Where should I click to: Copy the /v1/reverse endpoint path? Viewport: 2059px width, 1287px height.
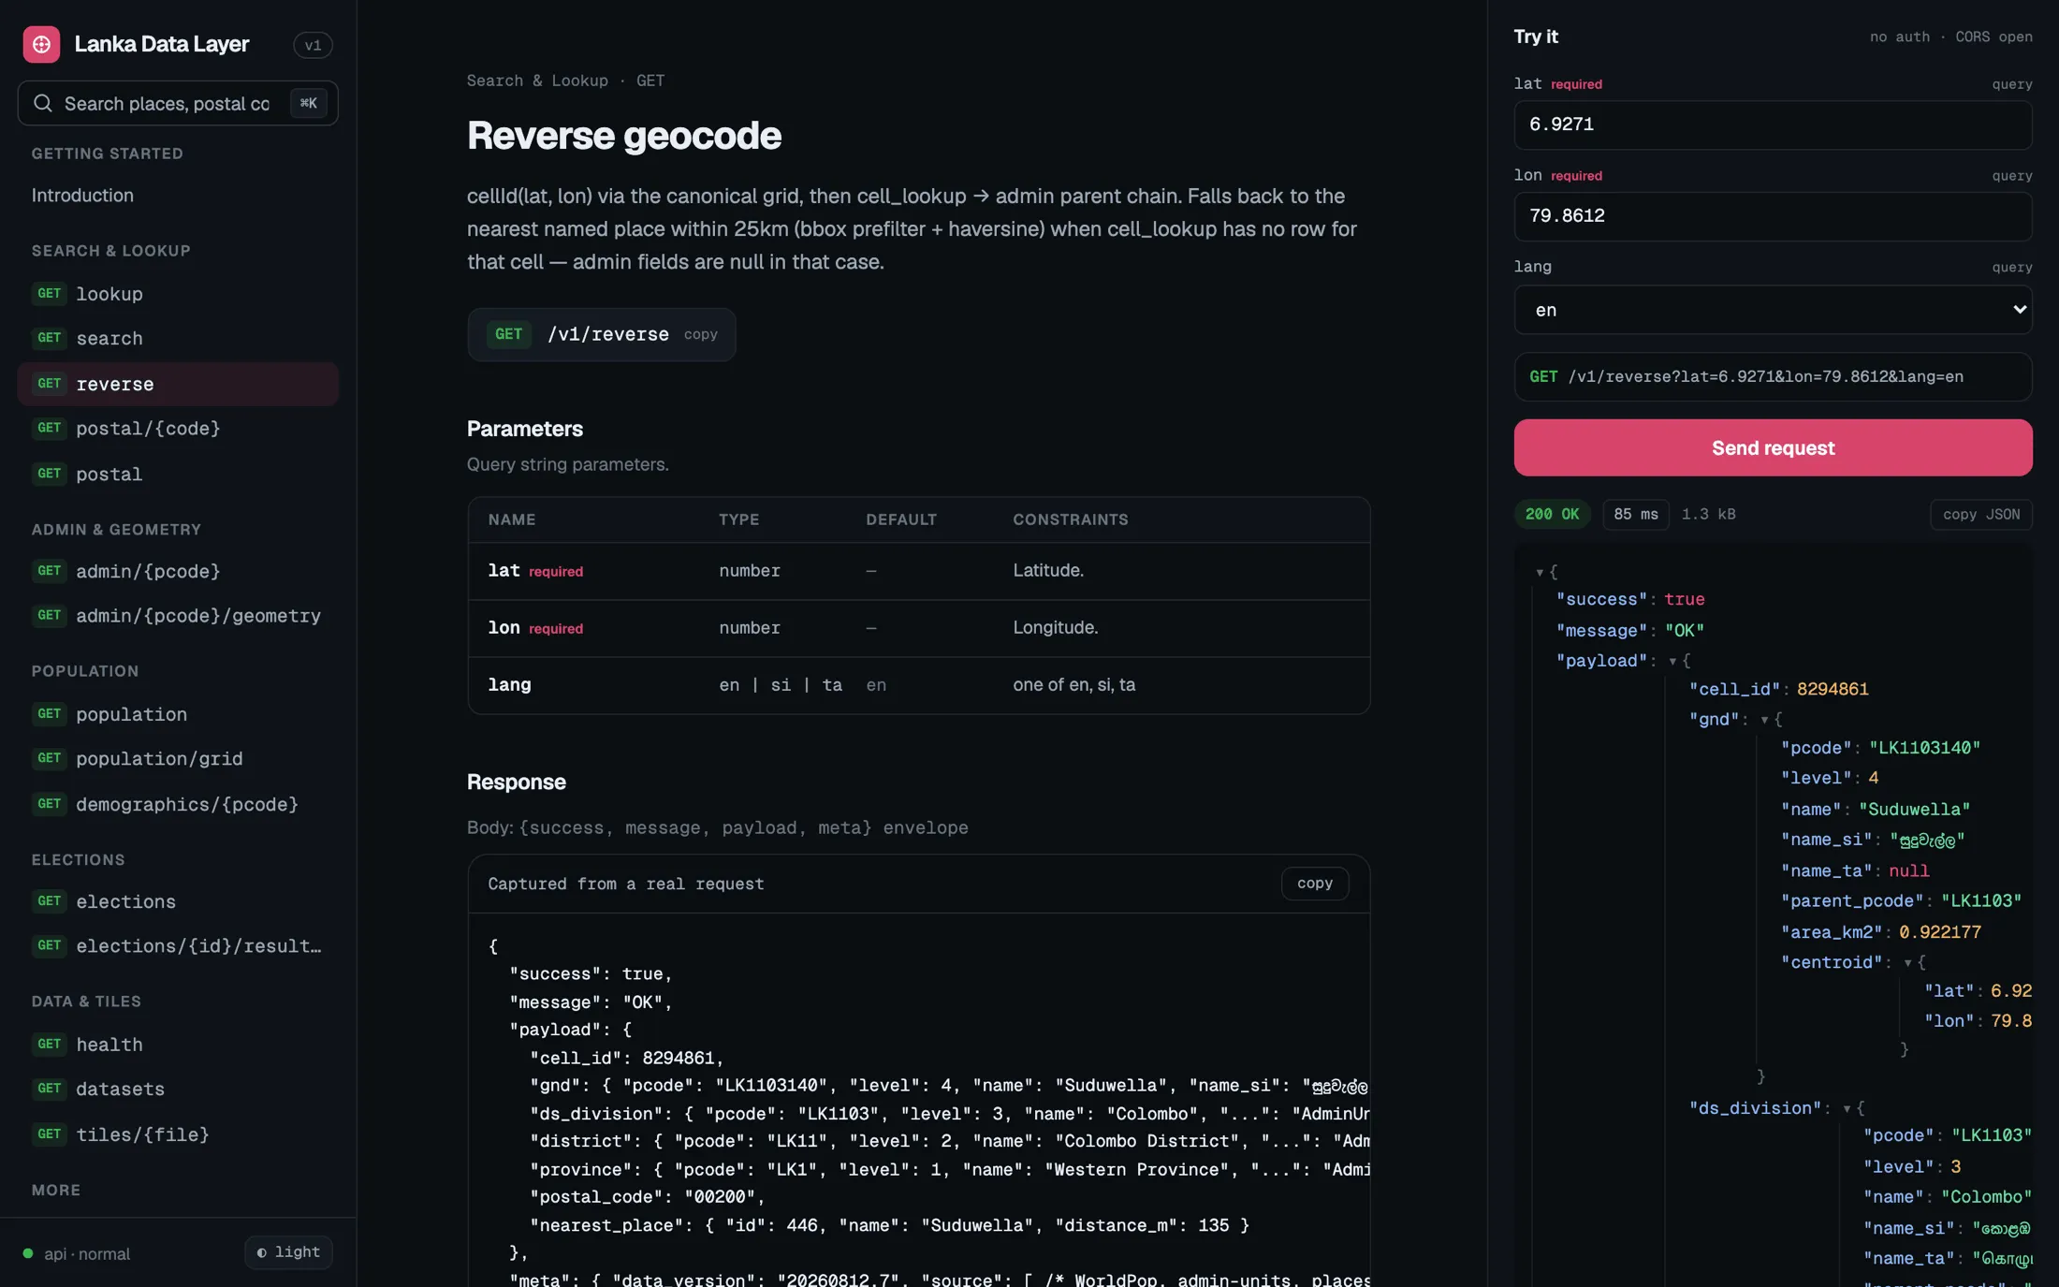click(700, 335)
